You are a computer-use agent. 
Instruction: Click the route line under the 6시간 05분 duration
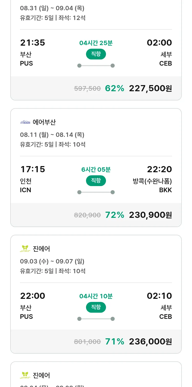(96, 192)
